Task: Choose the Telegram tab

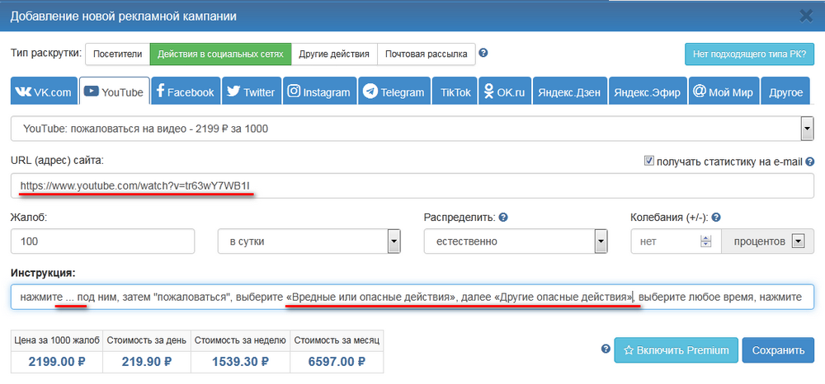Action: [394, 92]
